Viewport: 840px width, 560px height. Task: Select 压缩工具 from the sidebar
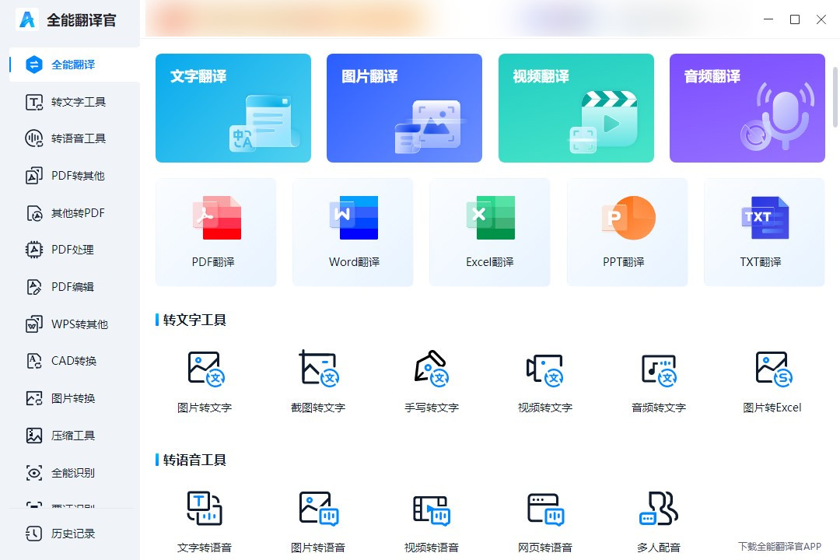69,436
